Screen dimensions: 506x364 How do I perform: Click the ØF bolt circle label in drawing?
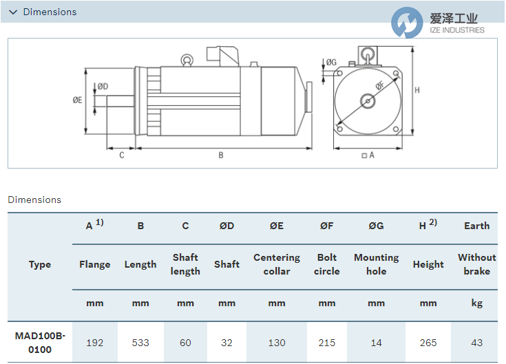pyautogui.click(x=379, y=85)
